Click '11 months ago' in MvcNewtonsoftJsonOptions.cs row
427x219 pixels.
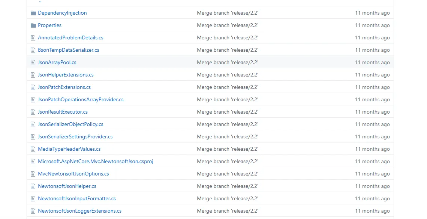click(x=372, y=174)
